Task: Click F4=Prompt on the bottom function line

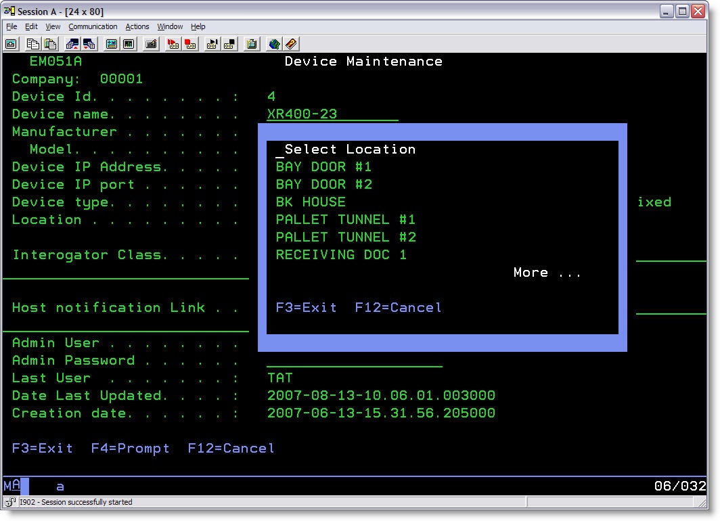Action: click(130, 448)
